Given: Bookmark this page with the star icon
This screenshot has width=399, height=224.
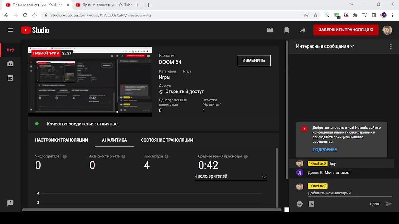Looking at the screenshot, I should [x=315, y=15].
